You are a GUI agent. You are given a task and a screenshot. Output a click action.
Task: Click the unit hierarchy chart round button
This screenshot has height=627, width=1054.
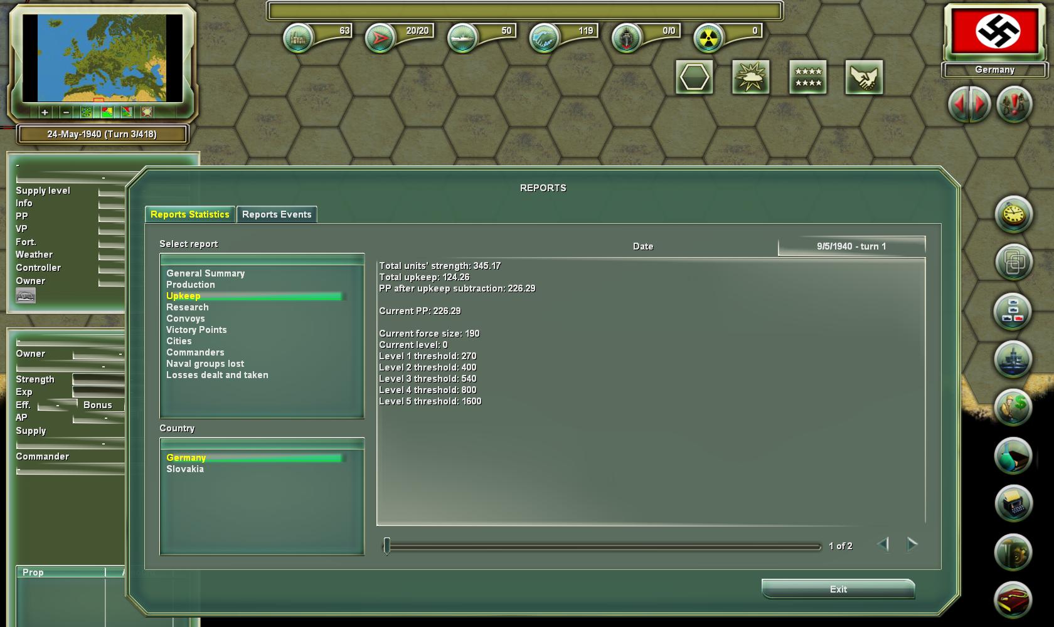click(x=1014, y=312)
